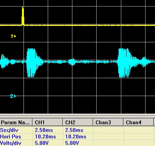Click CH2 Sec/div value 2.50ms
This screenshot has height=146, width=155.
tap(74, 130)
